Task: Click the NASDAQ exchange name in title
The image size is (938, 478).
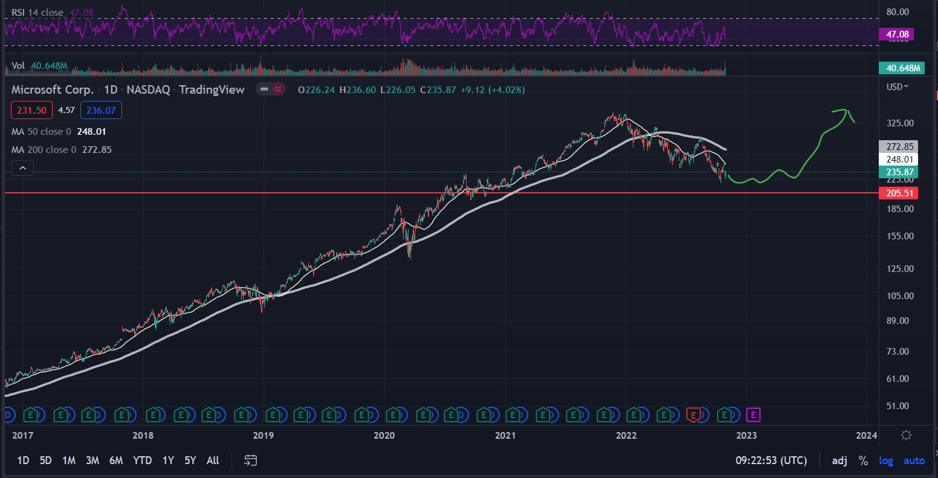Action: (148, 89)
